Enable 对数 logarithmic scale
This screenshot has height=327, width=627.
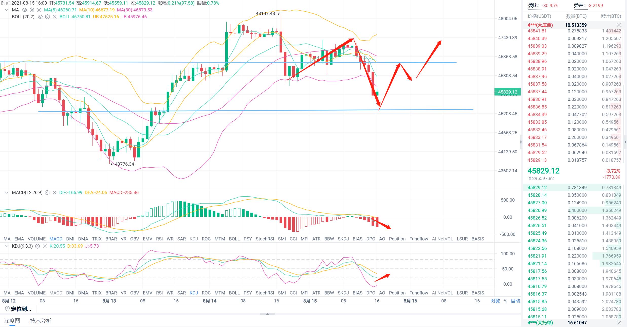[x=495, y=301]
